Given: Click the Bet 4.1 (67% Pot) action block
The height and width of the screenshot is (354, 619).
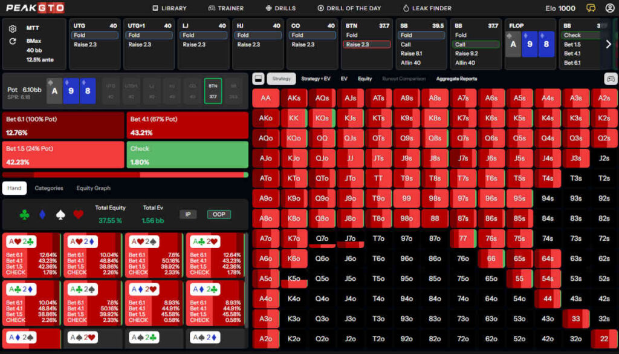Looking at the screenshot, I should (x=187, y=126).
